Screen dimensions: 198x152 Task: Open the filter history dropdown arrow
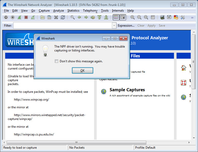point(114,26)
